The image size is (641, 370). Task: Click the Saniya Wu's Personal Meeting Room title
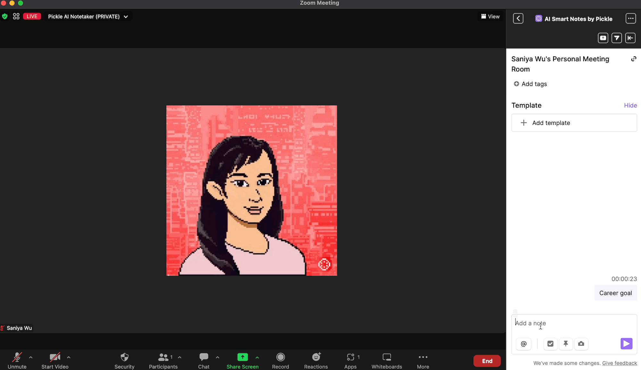pos(560,64)
